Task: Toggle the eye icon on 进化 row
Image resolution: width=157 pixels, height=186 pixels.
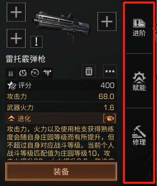Action: (x=110, y=118)
